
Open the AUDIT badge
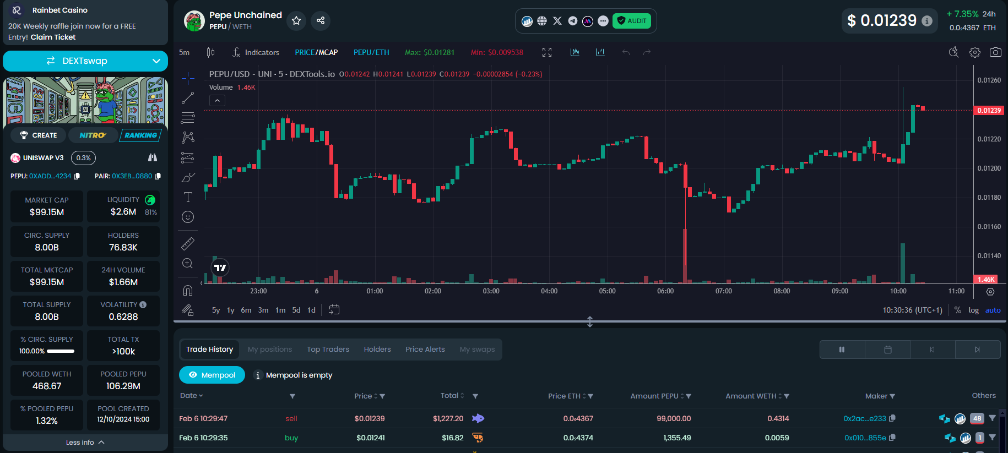tap(632, 21)
